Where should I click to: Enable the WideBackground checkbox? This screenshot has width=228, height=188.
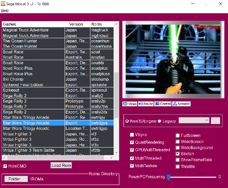click(x=177, y=148)
